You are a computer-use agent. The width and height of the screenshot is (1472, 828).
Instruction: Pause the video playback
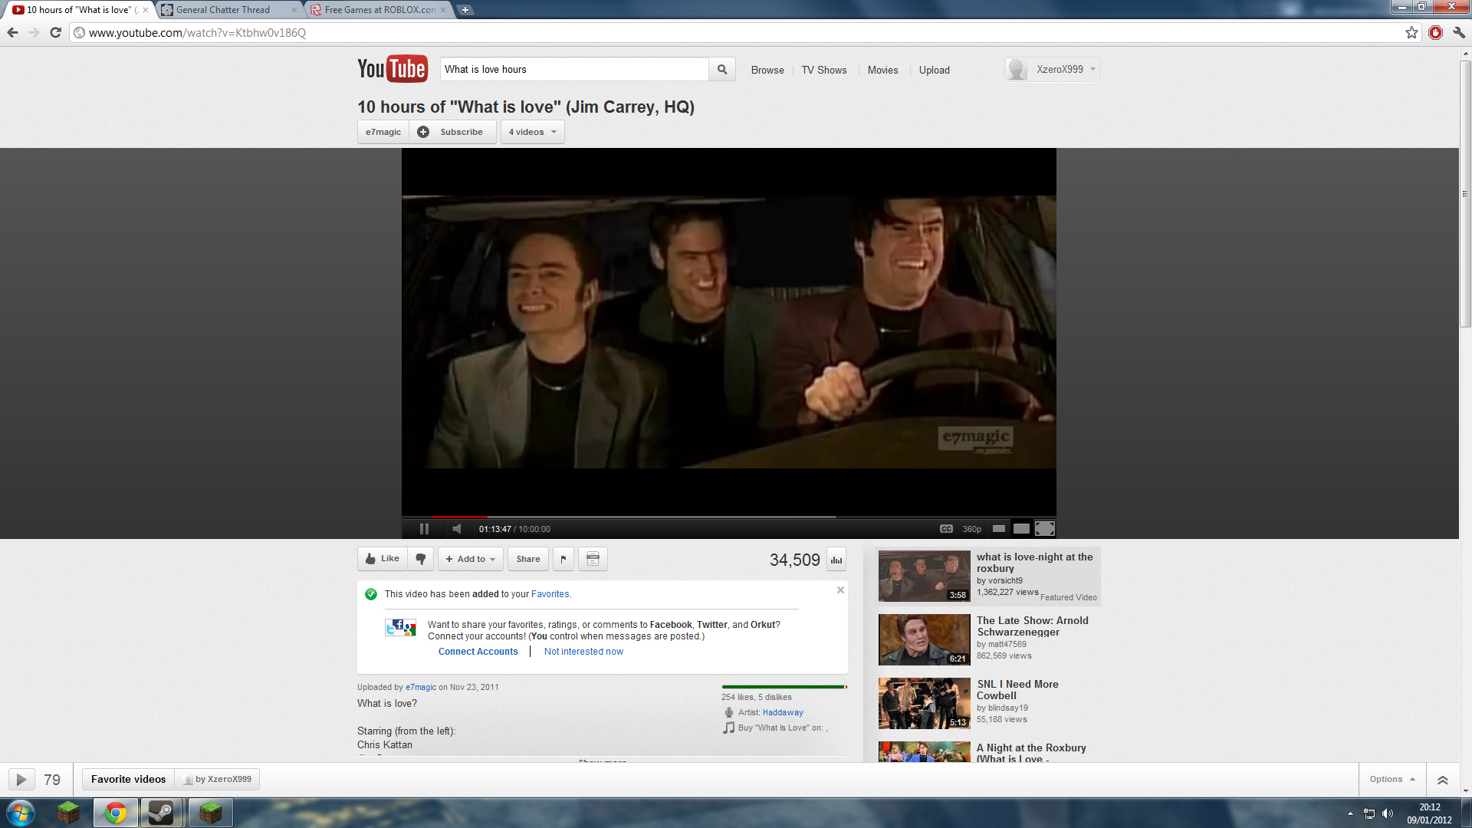tap(424, 529)
